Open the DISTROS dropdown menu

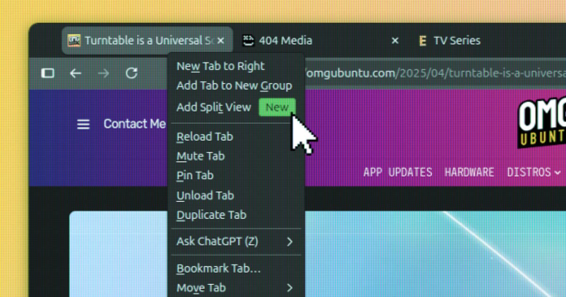point(531,172)
